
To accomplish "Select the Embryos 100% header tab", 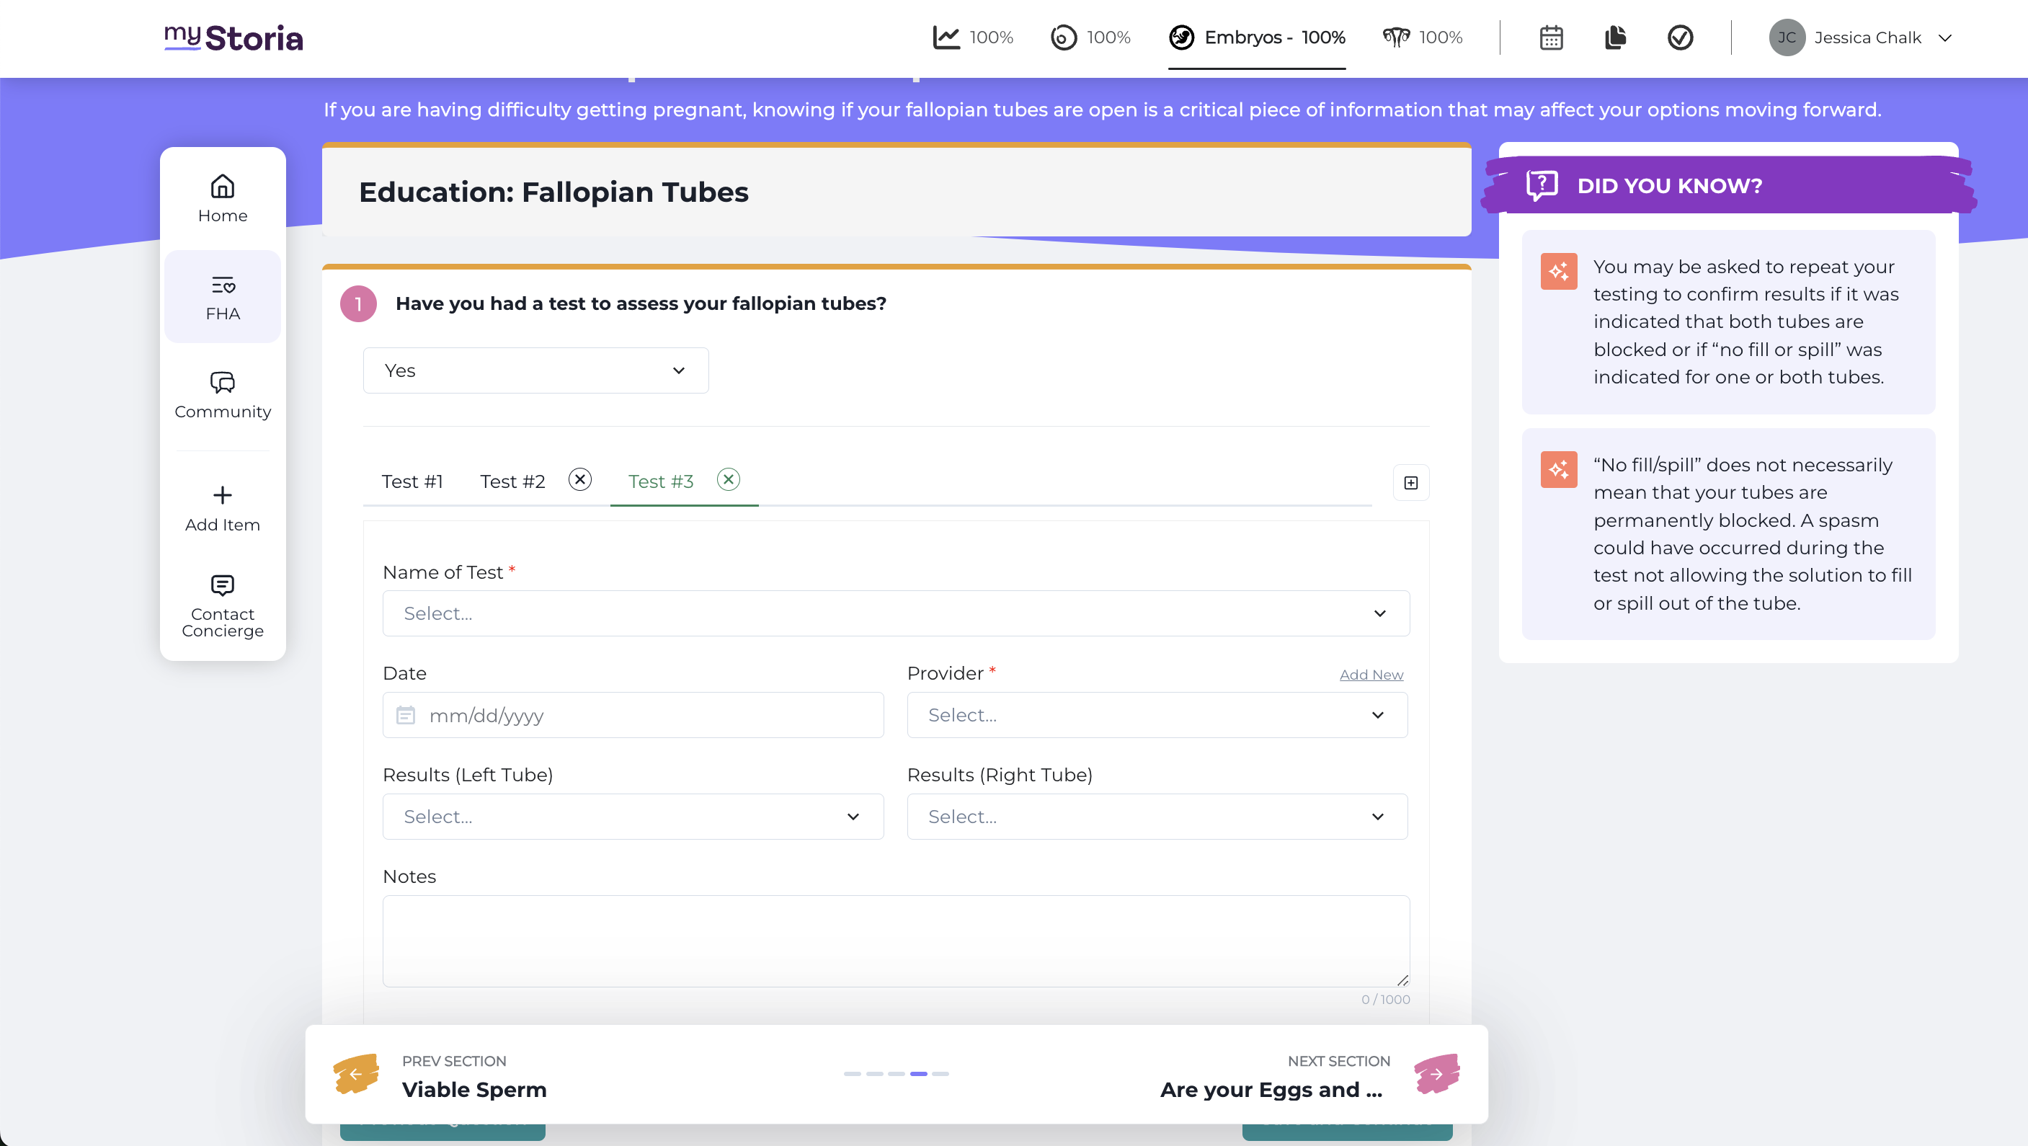I will click(x=1258, y=37).
